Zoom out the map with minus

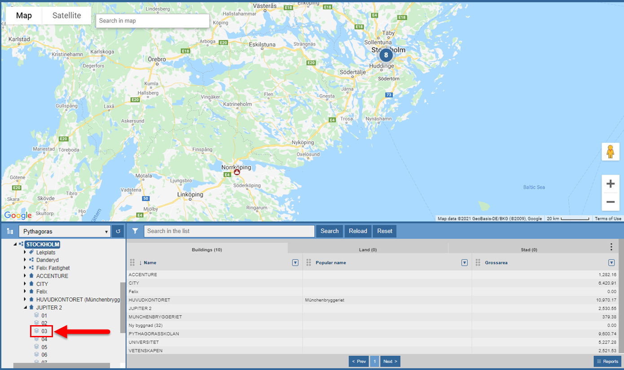610,202
